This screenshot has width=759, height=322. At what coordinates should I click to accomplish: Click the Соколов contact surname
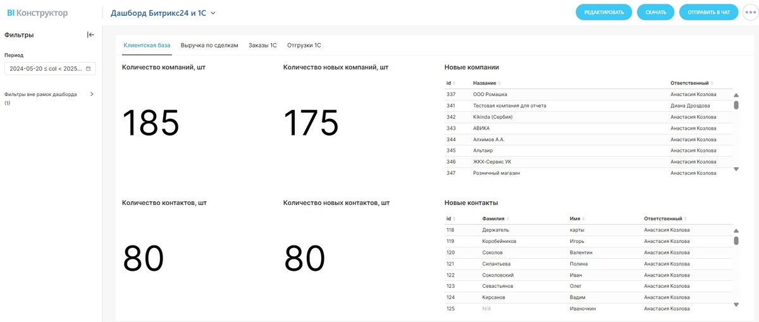click(492, 252)
